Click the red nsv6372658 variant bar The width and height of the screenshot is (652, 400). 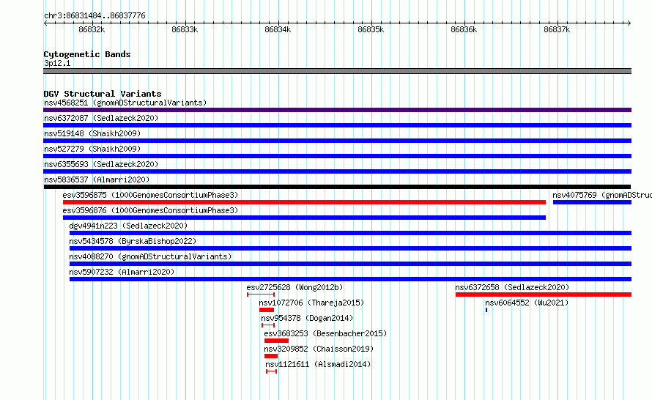coord(544,295)
